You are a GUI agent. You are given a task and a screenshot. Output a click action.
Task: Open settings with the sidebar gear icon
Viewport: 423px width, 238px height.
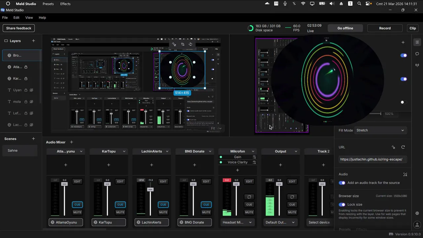click(x=417, y=213)
